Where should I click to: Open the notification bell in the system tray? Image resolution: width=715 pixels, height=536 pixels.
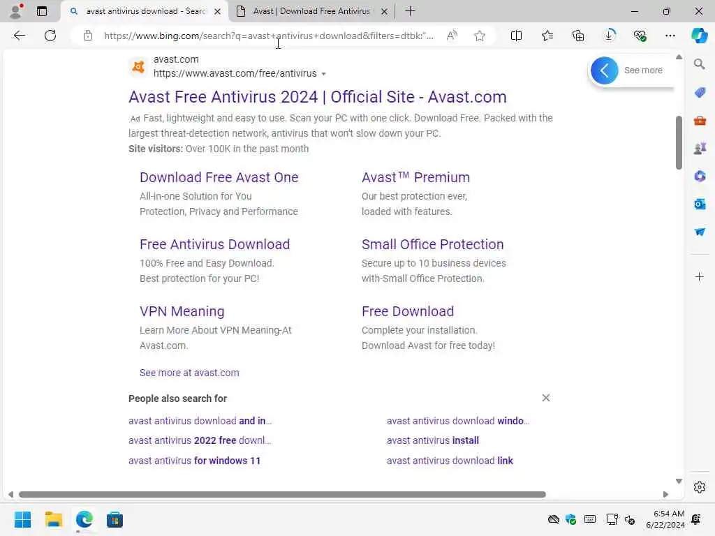[696, 519]
